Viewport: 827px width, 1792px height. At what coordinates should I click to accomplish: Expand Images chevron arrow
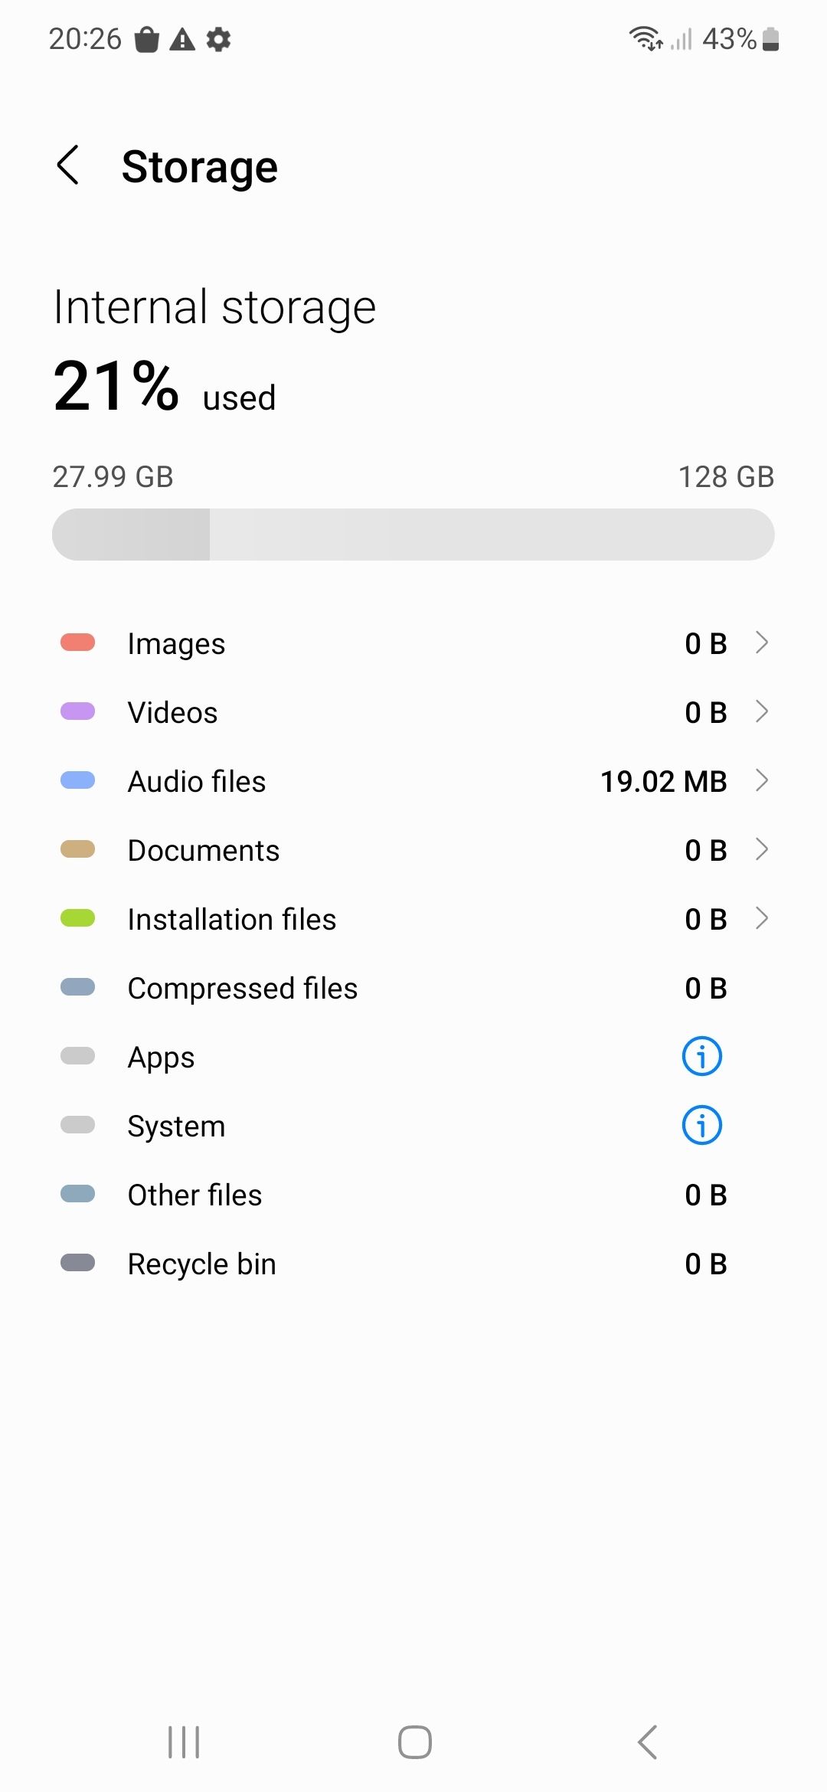click(x=761, y=643)
